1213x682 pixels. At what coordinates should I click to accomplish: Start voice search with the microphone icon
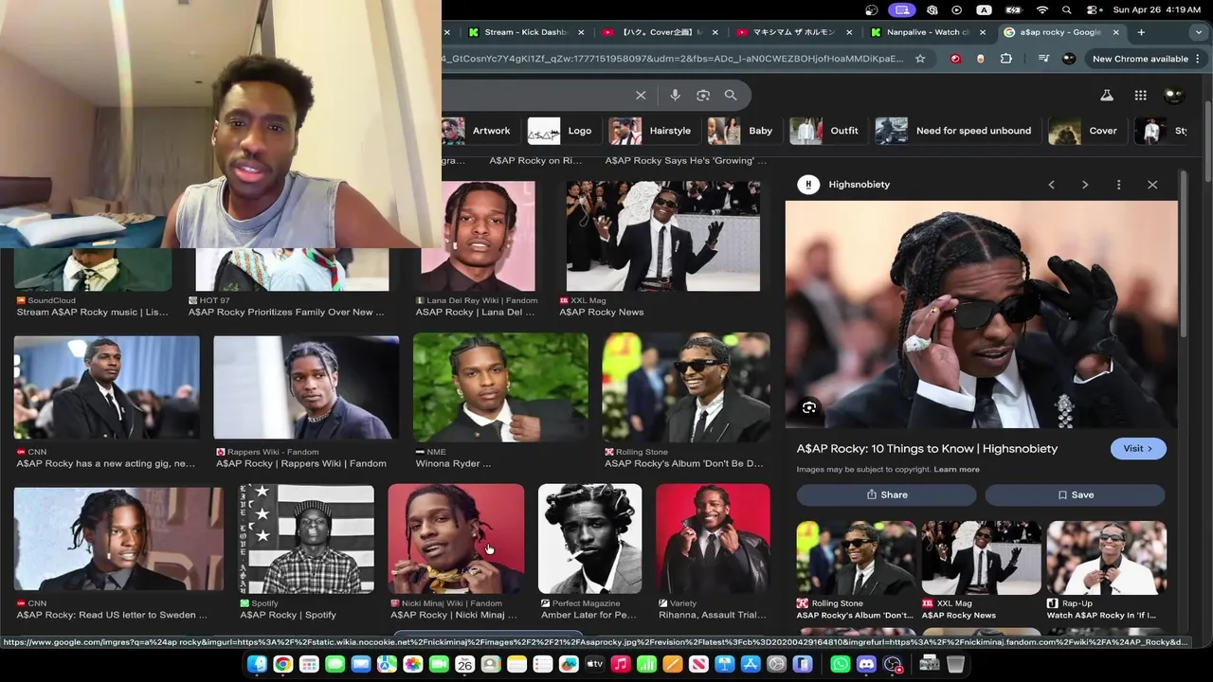(x=675, y=95)
